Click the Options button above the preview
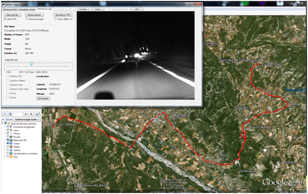 [x=98, y=9]
